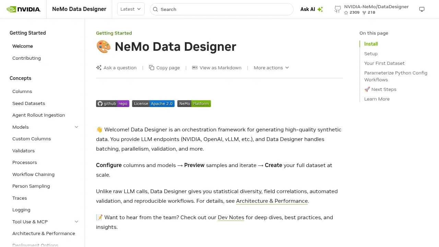This screenshot has height=247, width=439.
Task: Expand the Tool Use & MCP section
Action: click(x=76, y=222)
